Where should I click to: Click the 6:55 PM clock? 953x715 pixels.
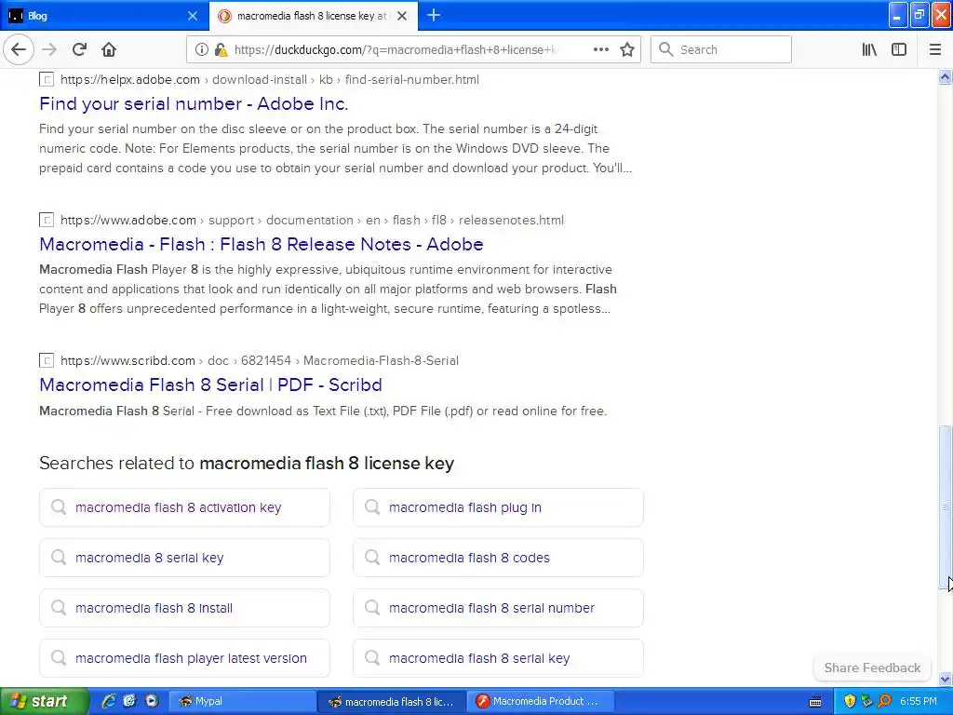919,701
